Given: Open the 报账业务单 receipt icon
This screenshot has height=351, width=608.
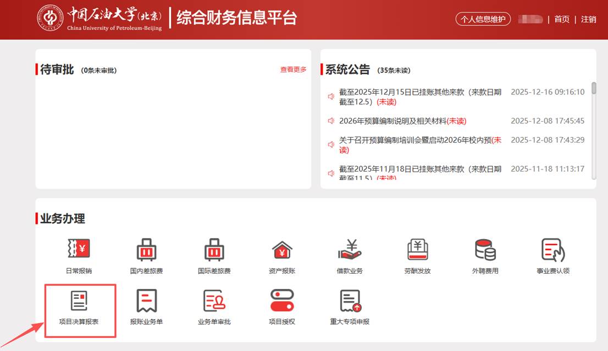Looking at the screenshot, I should pyautogui.click(x=146, y=302).
